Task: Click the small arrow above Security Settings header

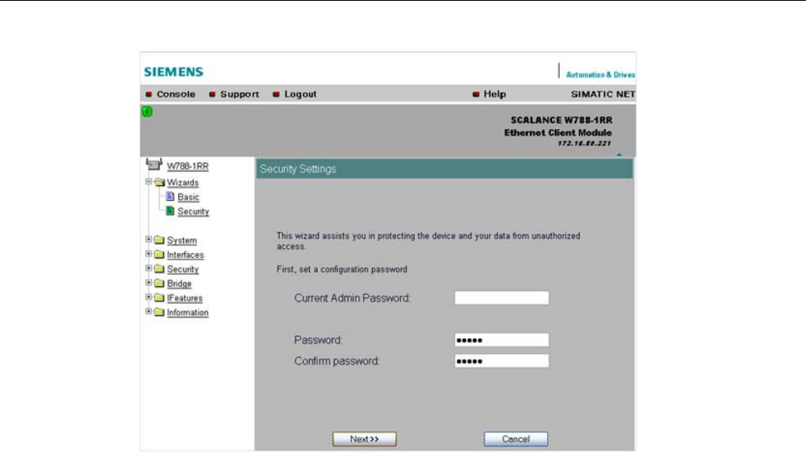Action: coord(619,154)
